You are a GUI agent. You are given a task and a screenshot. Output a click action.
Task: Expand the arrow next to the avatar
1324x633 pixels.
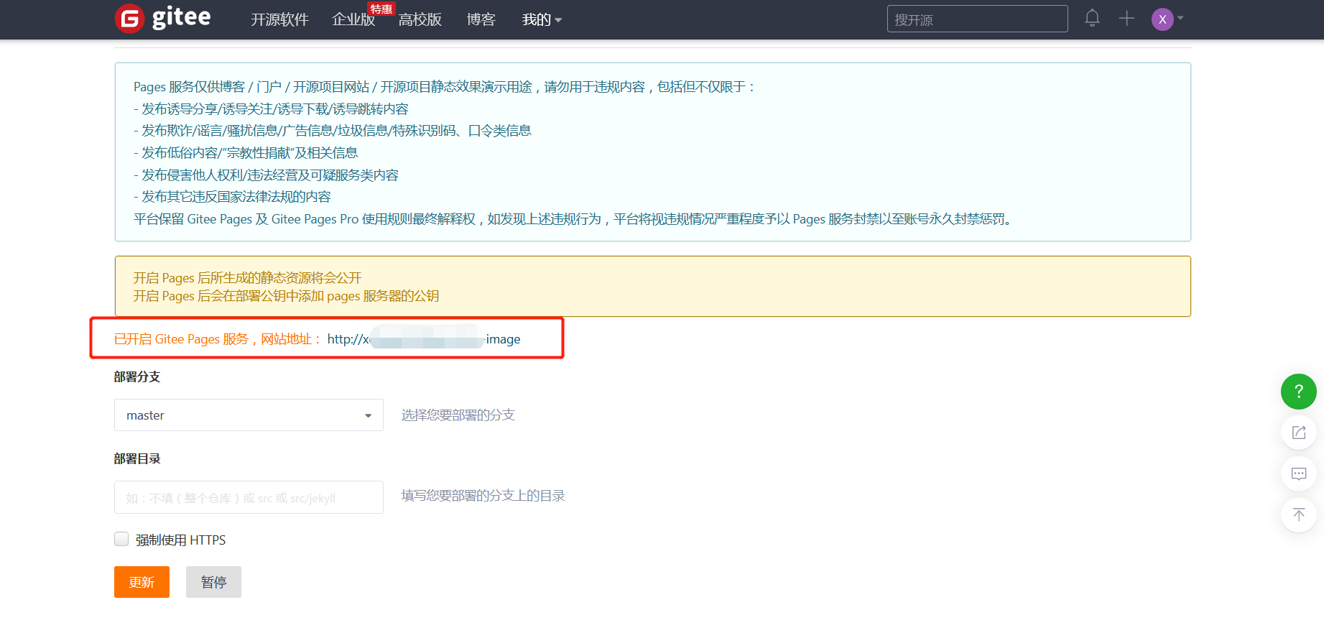1180,18
